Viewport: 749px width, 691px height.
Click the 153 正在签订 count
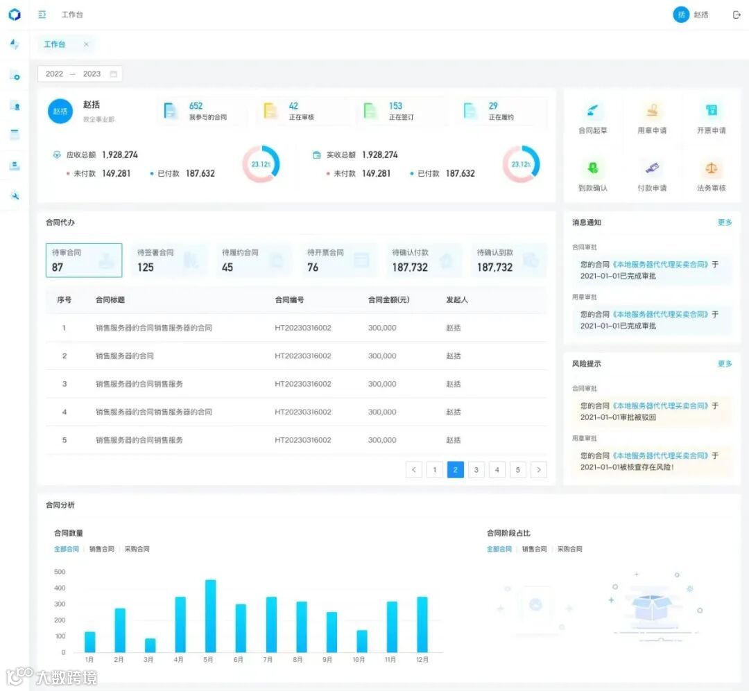(x=395, y=106)
